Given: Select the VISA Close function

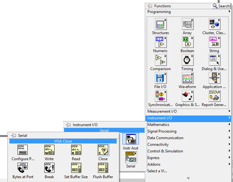Looking at the screenshot, I should point(103,150).
